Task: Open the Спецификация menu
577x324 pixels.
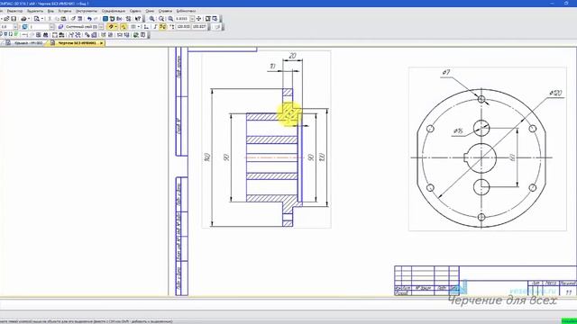Action: pos(114,11)
